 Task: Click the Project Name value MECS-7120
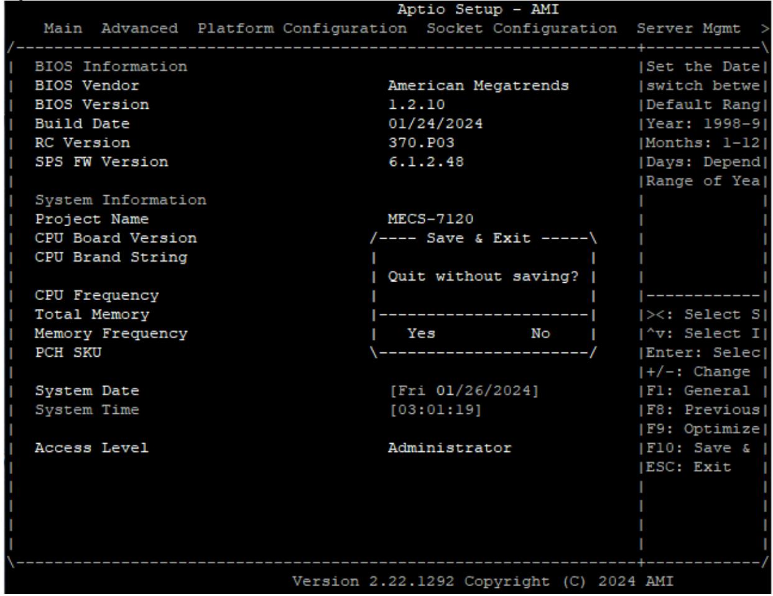pos(430,219)
